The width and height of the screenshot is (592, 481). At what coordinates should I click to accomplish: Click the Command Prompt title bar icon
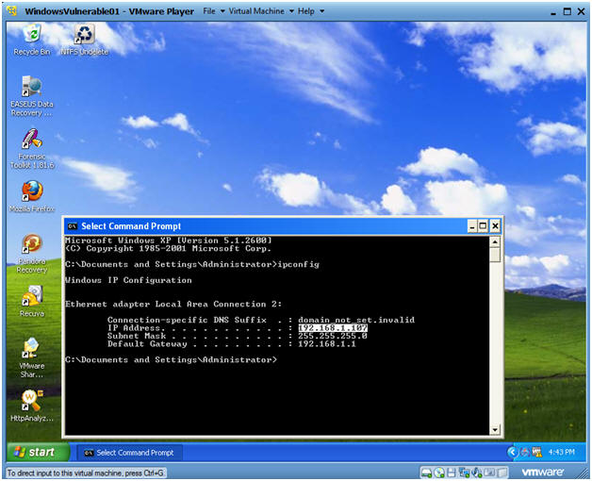click(72, 226)
